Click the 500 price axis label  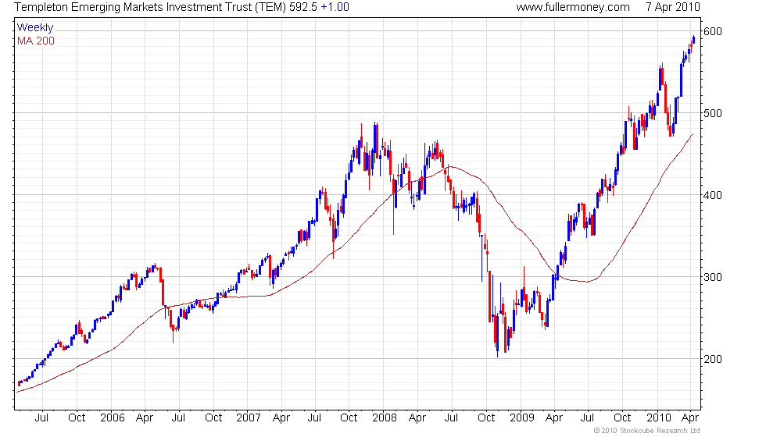pyautogui.click(x=712, y=113)
